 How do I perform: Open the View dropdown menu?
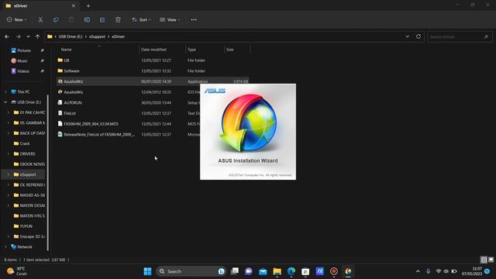(x=170, y=19)
